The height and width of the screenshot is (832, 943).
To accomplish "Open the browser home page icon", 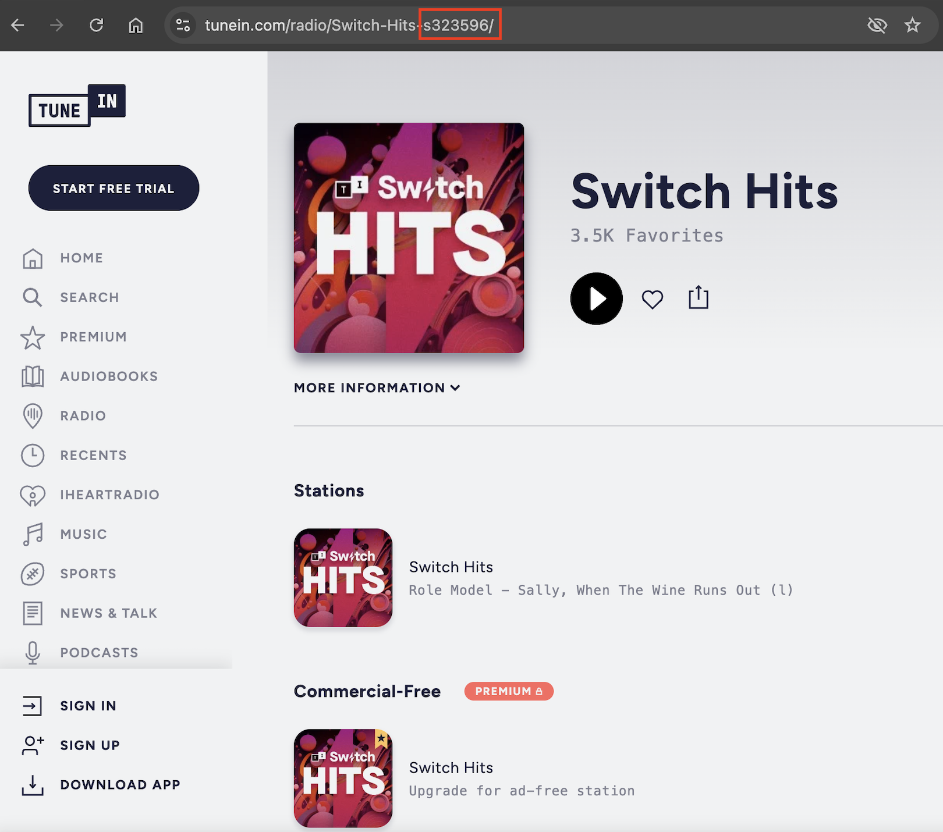I will tap(136, 25).
